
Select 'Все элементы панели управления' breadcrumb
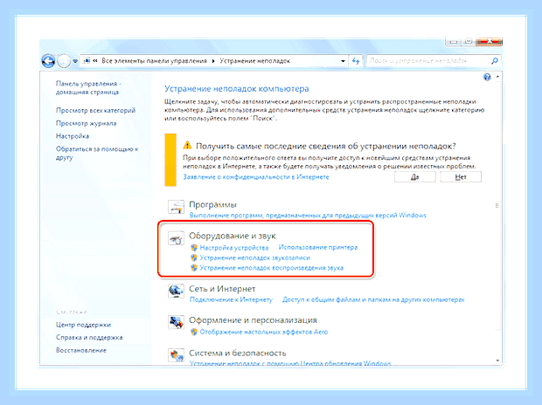click(x=154, y=61)
